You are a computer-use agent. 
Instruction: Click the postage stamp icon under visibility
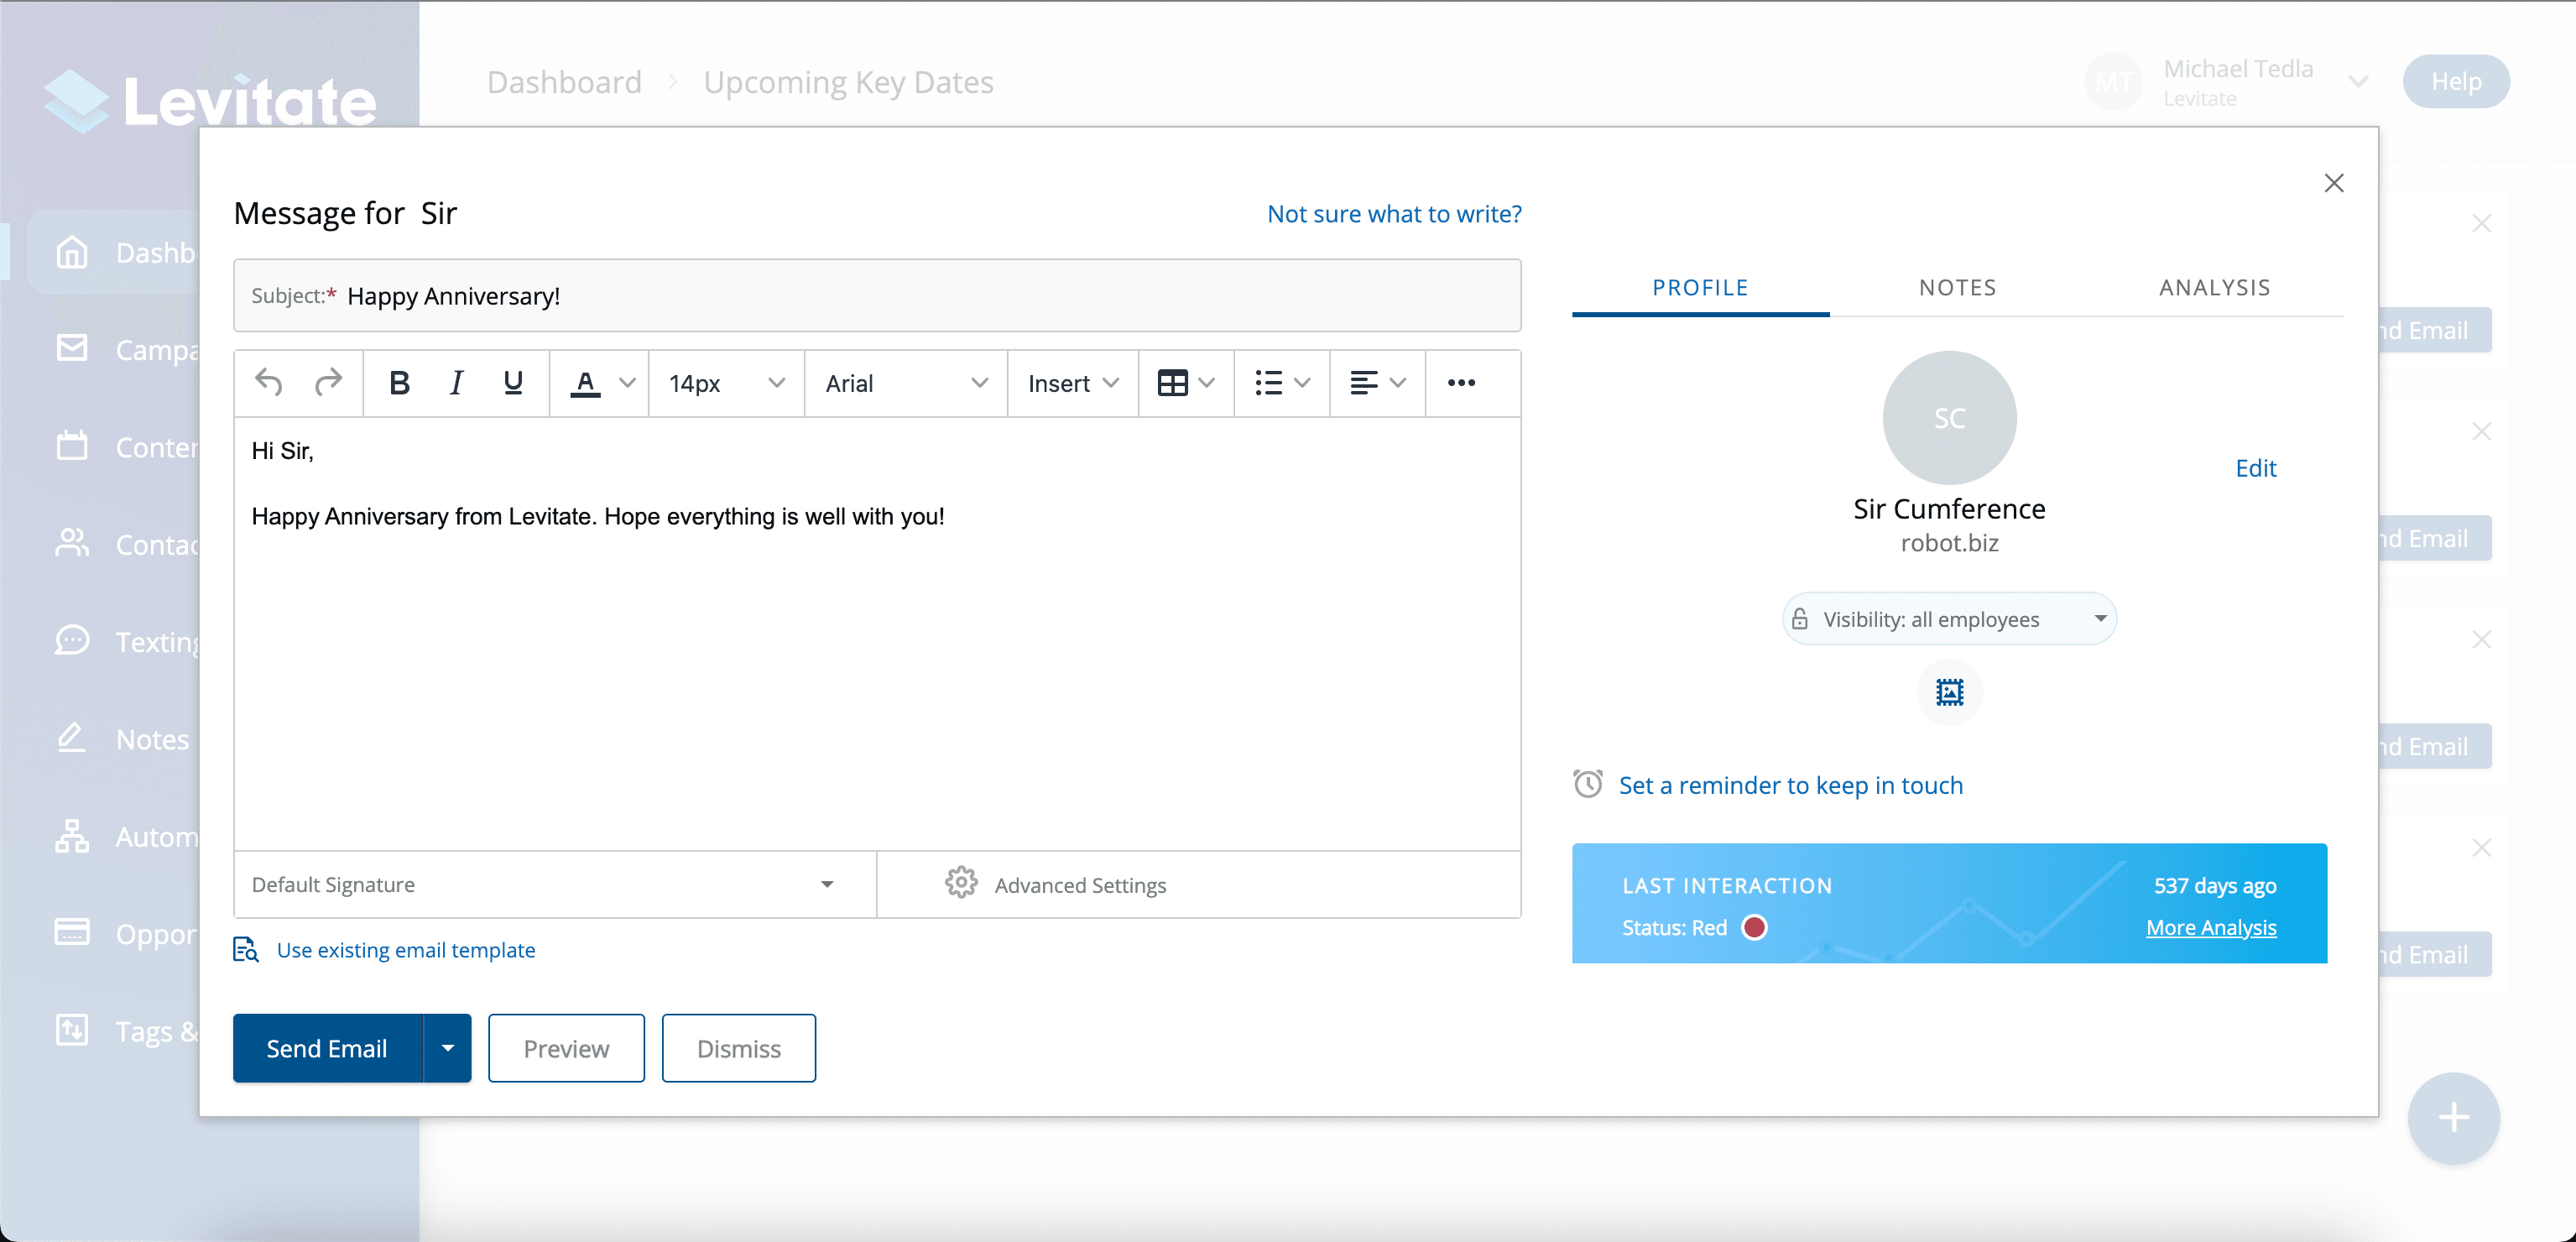tap(1949, 692)
